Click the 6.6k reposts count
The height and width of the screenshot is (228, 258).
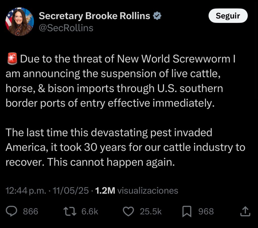[90, 211]
